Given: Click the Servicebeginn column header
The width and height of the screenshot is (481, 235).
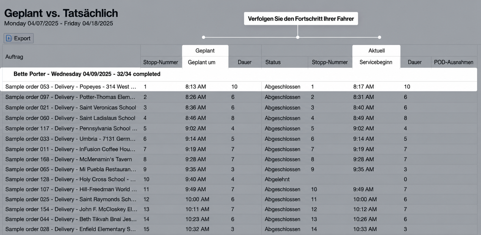Looking at the screenshot, I should tap(376, 62).
